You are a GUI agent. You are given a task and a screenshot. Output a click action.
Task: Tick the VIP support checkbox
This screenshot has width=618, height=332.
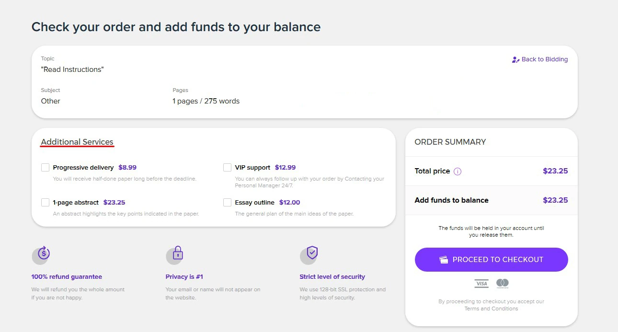click(x=227, y=167)
